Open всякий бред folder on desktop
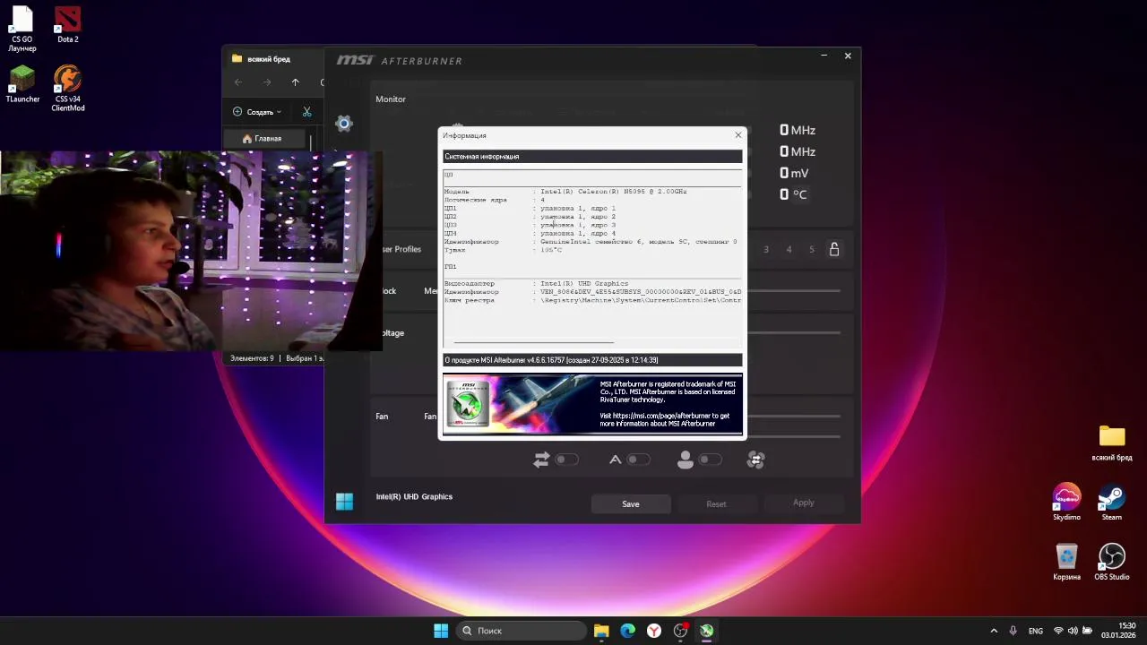1147x645 pixels. tap(1112, 443)
